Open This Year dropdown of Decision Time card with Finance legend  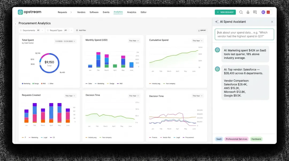pos(197,96)
